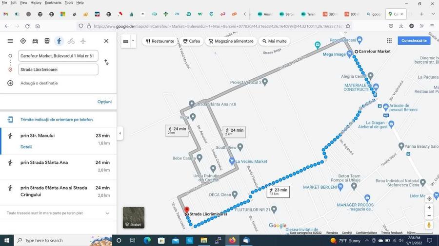Viewport: 439px width, 246px height.
Task: Go to the Firefox home page
Action: point(38,26)
